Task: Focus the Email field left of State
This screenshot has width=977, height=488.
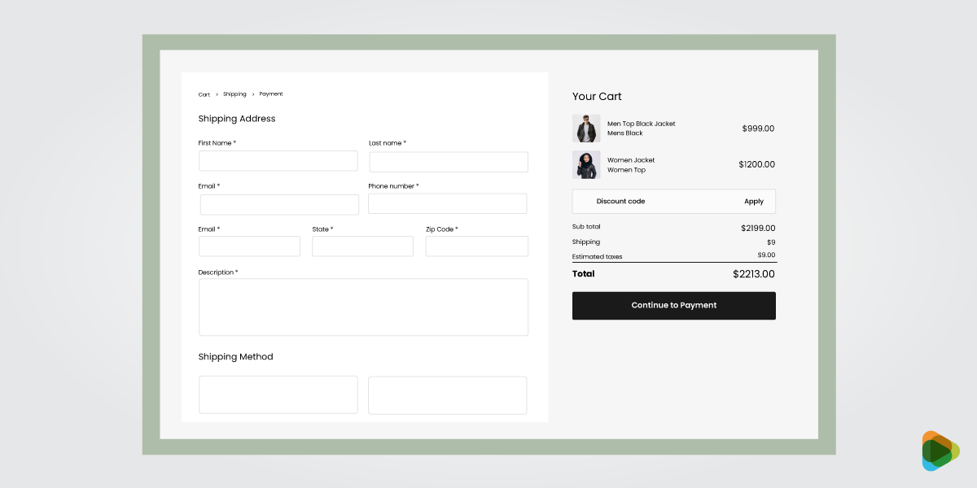Action: (249, 246)
